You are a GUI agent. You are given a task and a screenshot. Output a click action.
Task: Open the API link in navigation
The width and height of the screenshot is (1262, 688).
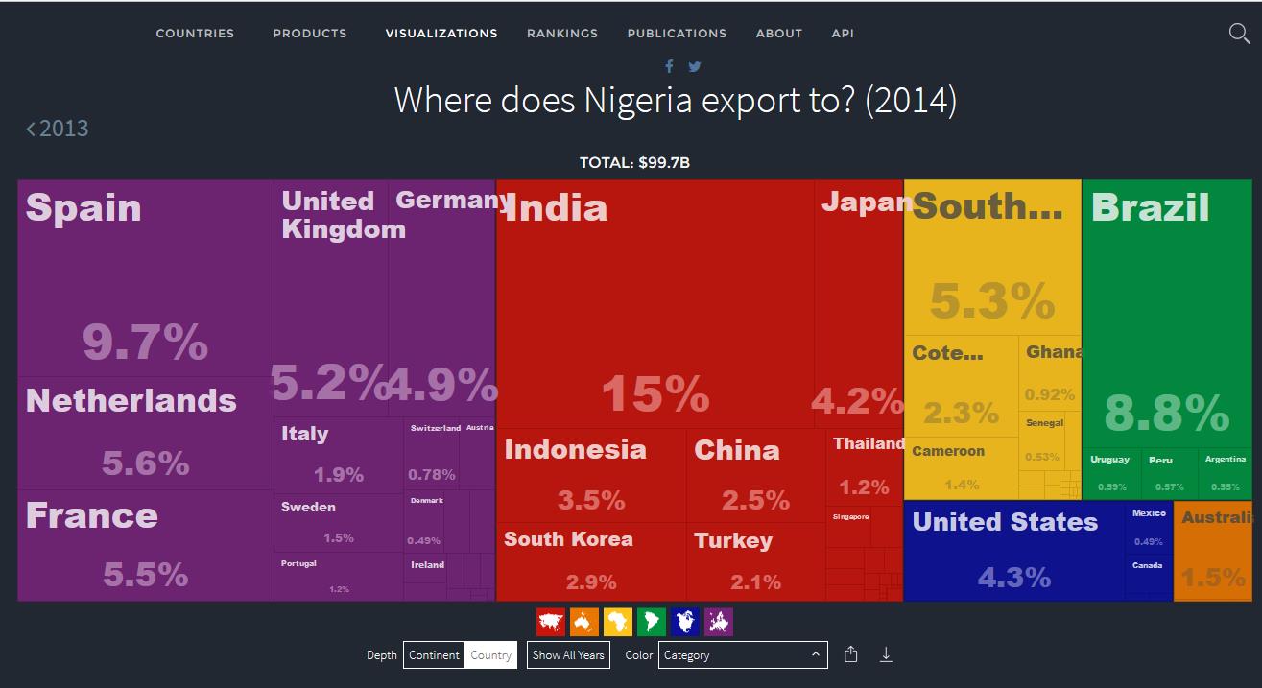(843, 34)
